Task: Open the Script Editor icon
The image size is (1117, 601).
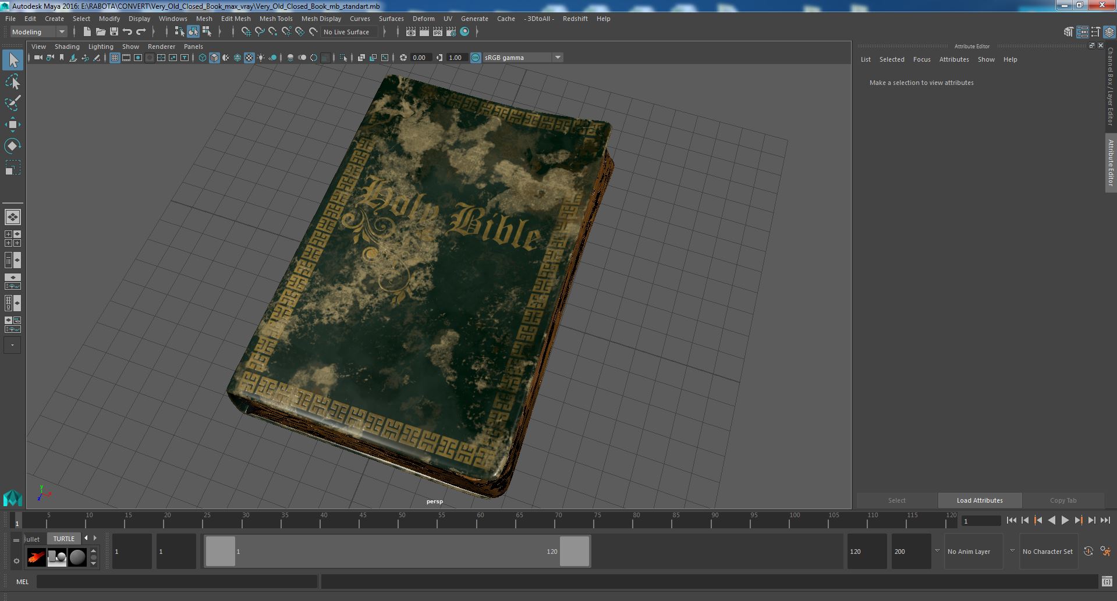Action: 1107,582
